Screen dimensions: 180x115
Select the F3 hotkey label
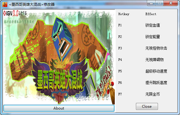coord(120,48)
